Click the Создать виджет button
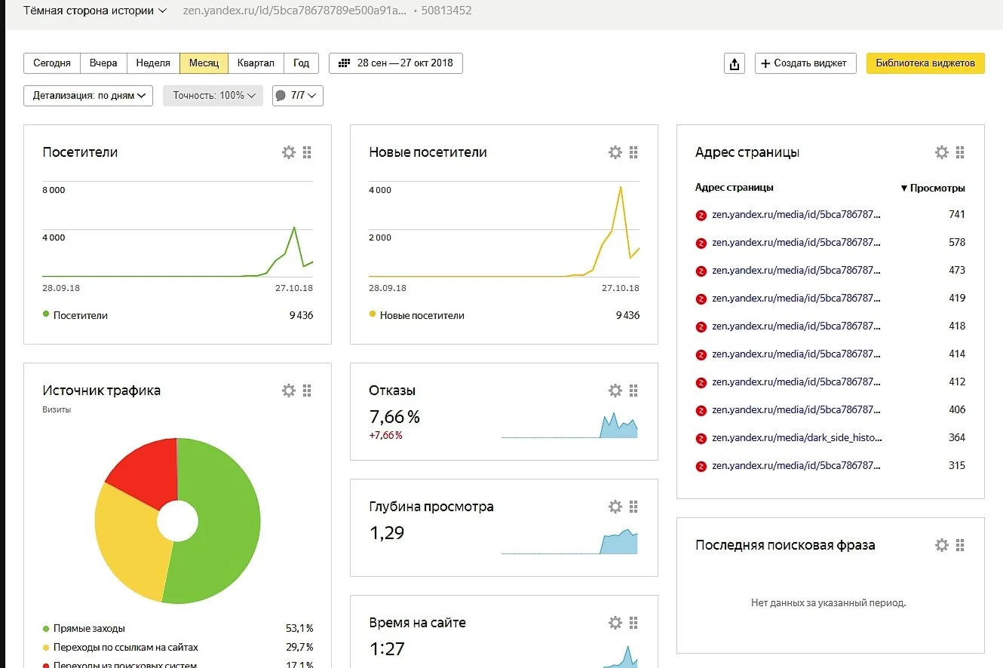Screen dimensions: 1003x668 pyautogui.click(x=805, y=63)
